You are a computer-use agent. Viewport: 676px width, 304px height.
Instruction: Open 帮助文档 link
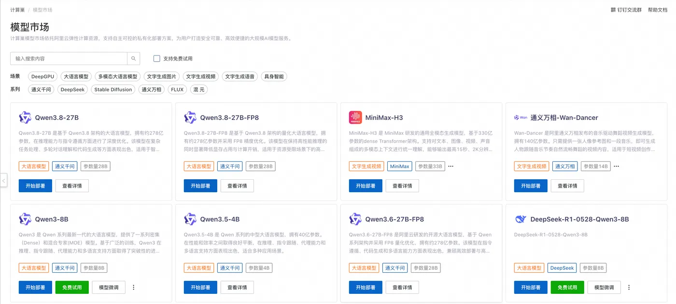click(657, 10)
